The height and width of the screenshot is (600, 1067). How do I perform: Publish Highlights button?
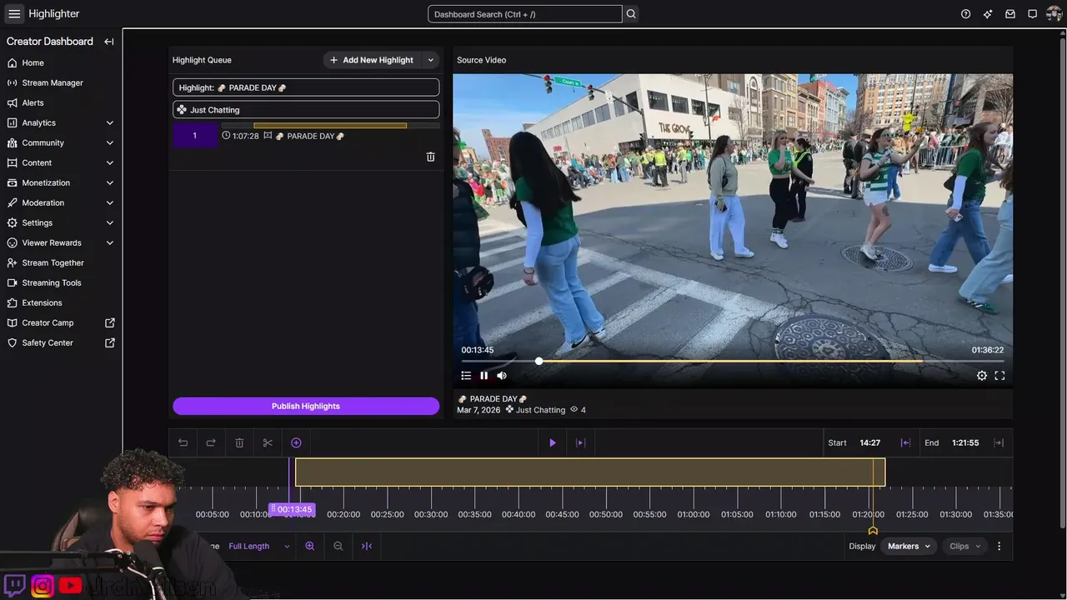[x=306, y=406]
